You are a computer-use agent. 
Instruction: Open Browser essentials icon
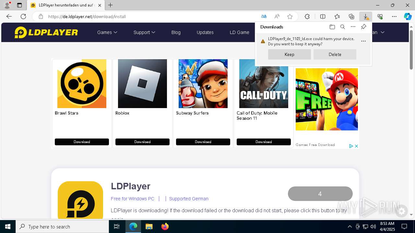click(380, 17)
